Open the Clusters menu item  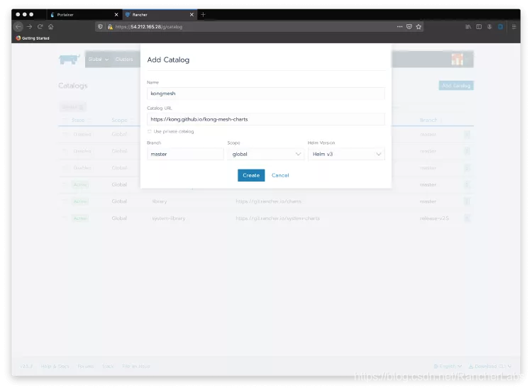point(124,59)
